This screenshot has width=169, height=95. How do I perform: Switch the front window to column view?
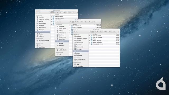95,32
